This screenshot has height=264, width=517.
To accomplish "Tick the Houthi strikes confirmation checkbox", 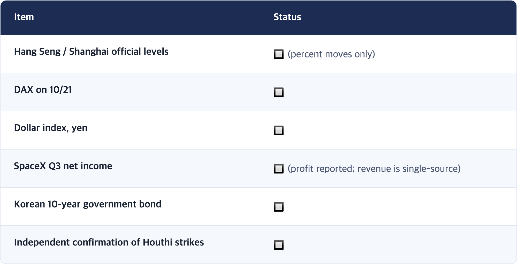I will click(278, 245).
